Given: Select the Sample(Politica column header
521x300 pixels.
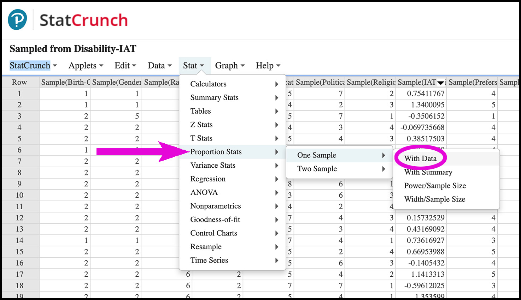Looking at the screenshot, I should [x=320, y=82].
